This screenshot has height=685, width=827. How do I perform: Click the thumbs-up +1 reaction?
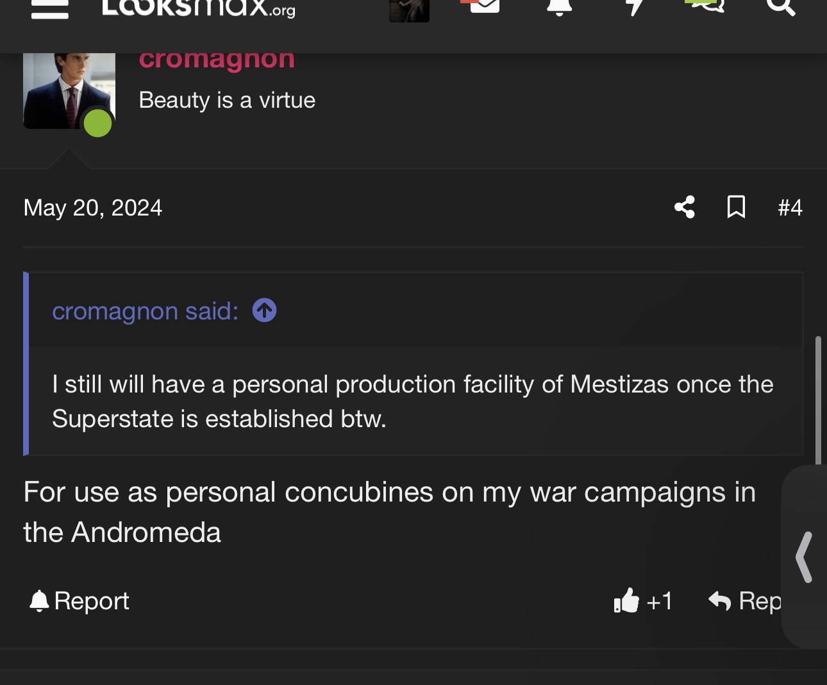pos(642,601)
